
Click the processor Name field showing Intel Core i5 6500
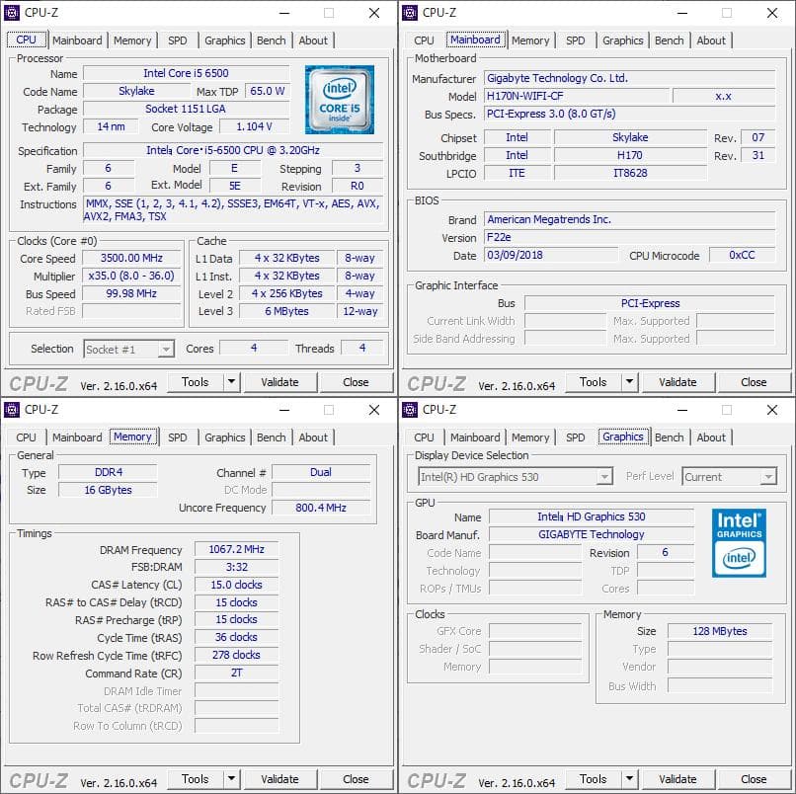click(x=187, y=73)
